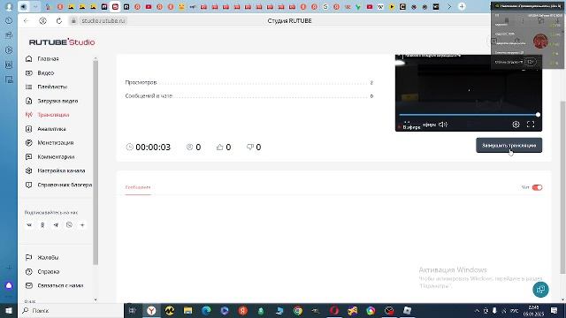Click the Просмотров statistic row

point(249,82)
